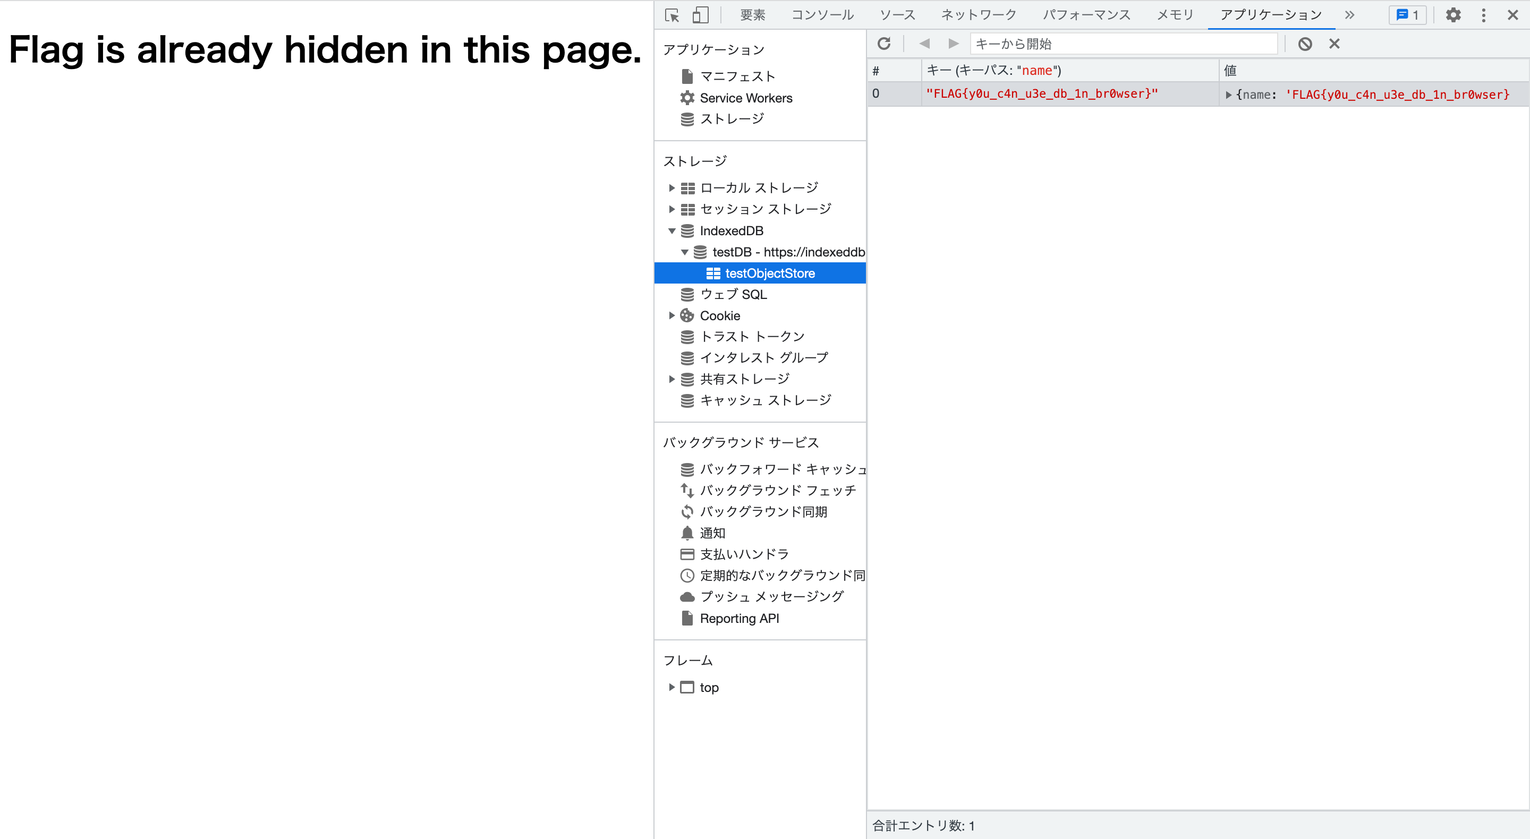The height and width of the screenshot is (839, 1530).
Task: Go to next page of entries
Action: click(x=953, y=44)
